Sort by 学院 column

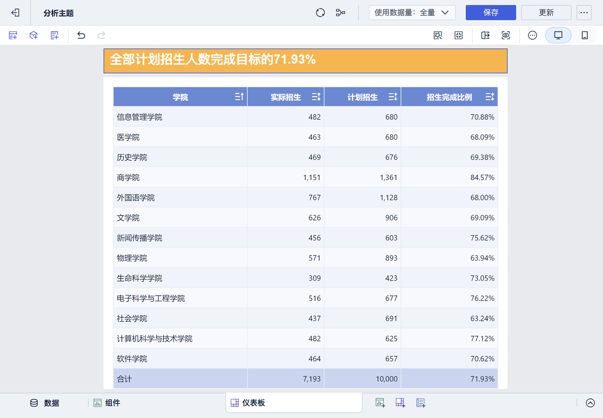click(239, 97)
